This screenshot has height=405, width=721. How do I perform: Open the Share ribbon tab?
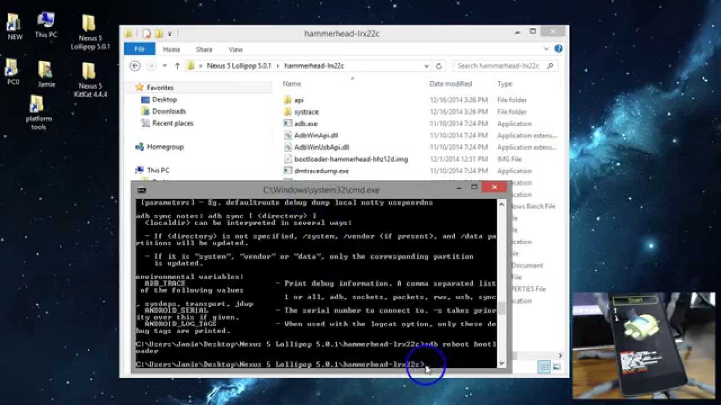(x=204, y=49)
